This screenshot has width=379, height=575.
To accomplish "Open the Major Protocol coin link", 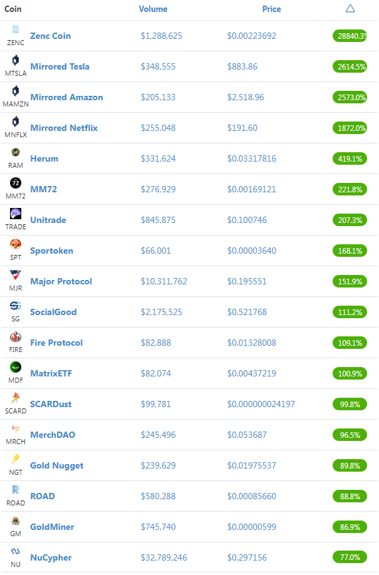I will tap(61, 281).
